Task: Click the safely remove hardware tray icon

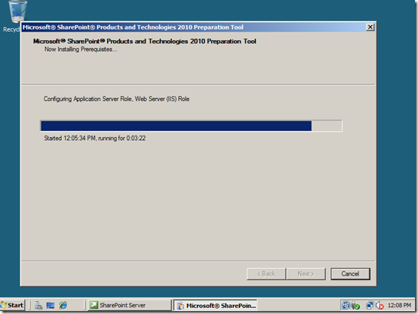Action: (355, 306)
